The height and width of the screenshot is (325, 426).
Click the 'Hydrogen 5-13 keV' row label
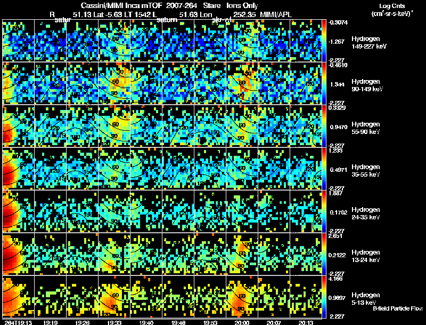pos(366,299)
